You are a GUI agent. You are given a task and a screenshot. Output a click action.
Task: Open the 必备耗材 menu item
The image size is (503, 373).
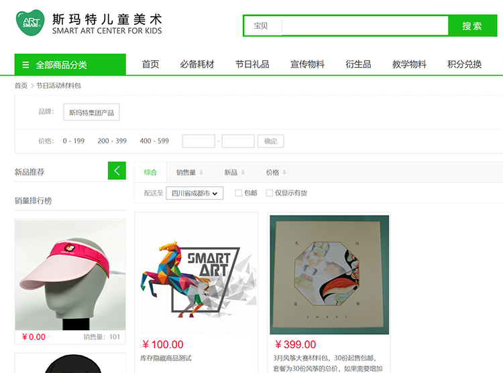coord(197,64)
